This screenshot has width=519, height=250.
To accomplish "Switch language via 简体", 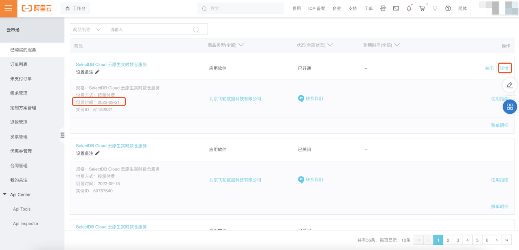I will point(463,9).
